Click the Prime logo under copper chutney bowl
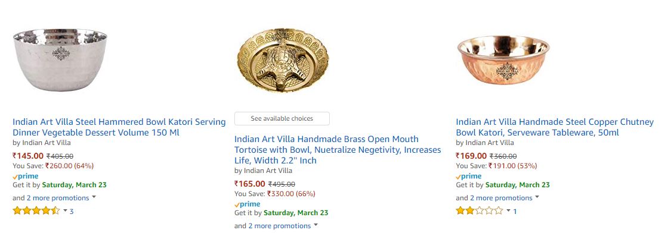The width and height of the screenshot is (668, 233). click(469, 176)
